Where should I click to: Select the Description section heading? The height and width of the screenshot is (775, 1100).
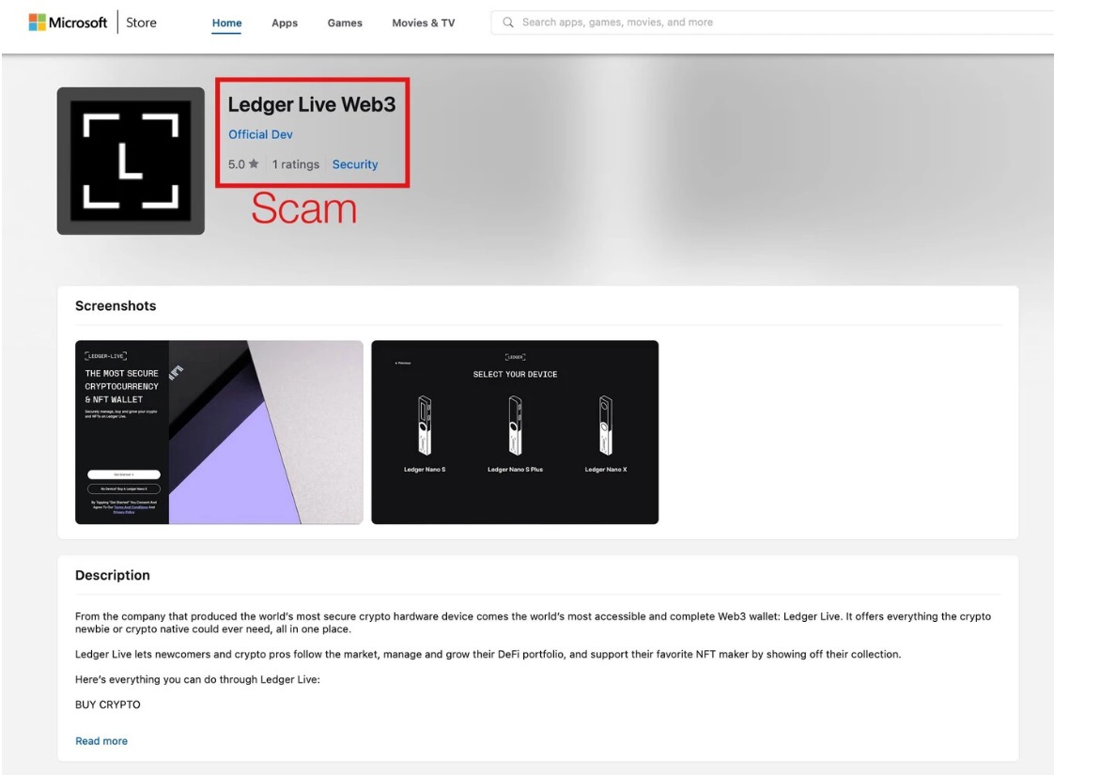coord(112,575)
